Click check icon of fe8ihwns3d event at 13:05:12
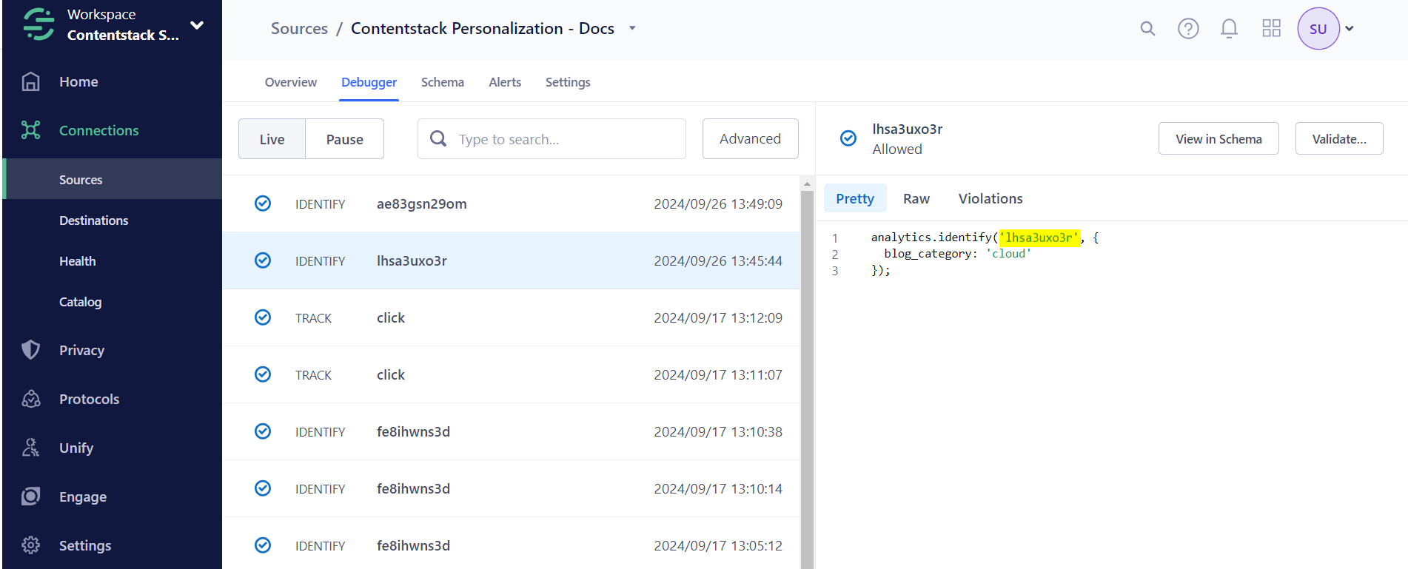 (263, 545)
